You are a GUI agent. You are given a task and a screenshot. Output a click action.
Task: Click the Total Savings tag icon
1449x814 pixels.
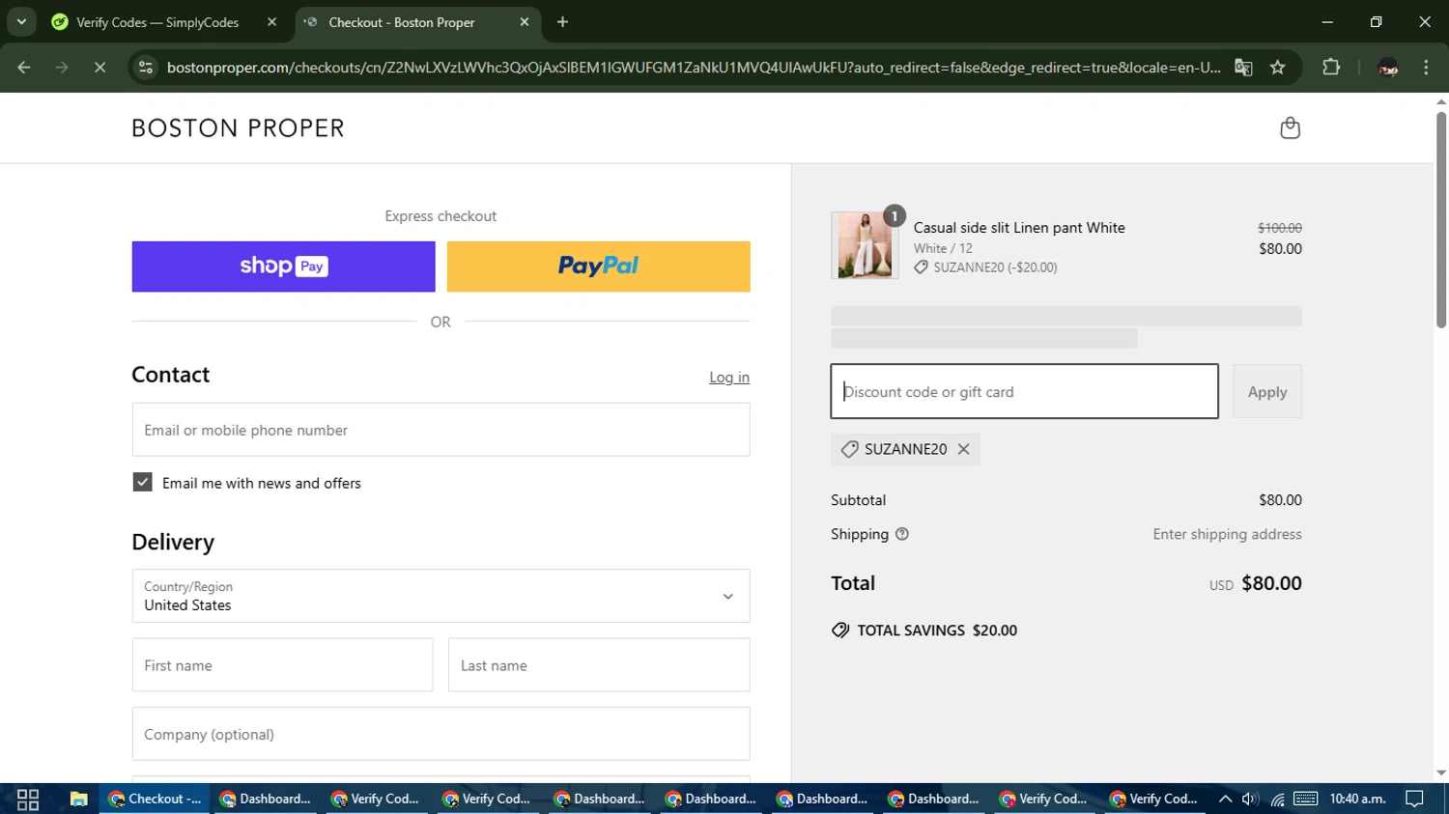click(x=840, y=631)
